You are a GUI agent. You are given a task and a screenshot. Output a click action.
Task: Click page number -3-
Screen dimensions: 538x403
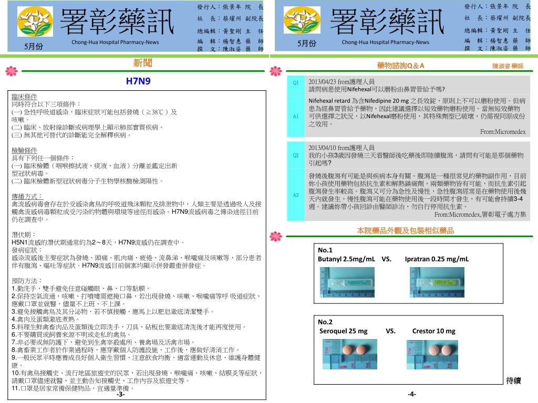coord(120,394)
